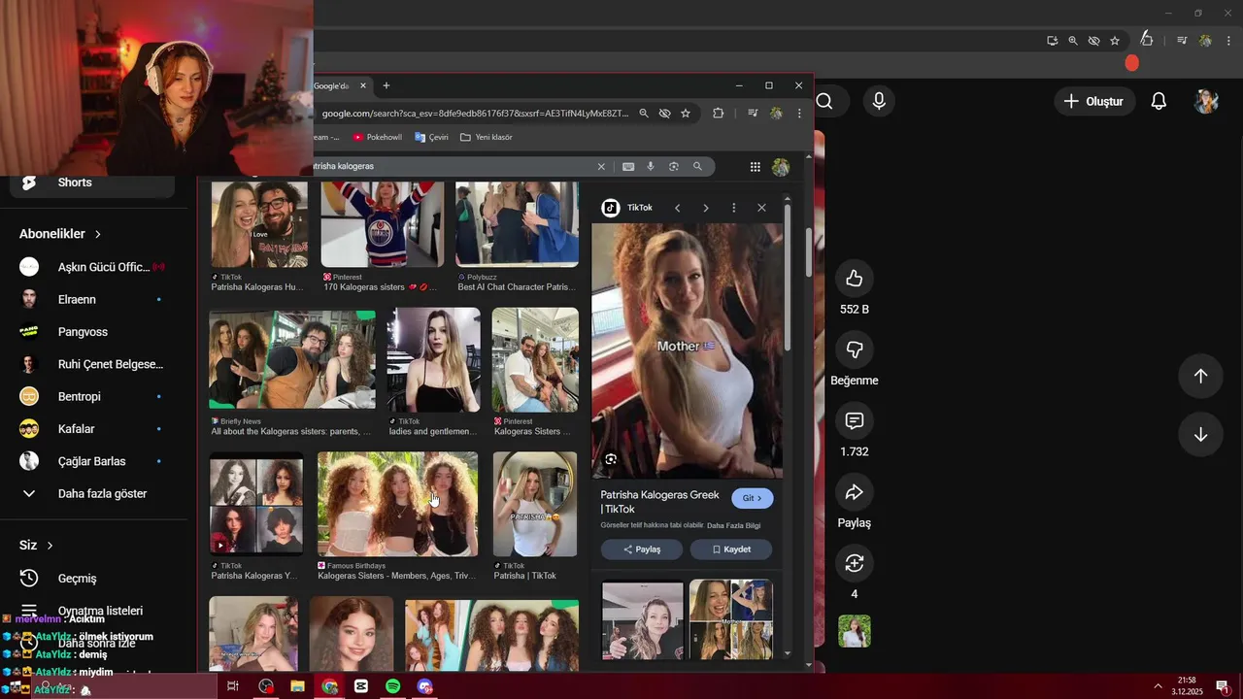The image size is (1243, 699).
Task: Open more options in image preview panel
Action: (x=733, y=208)
